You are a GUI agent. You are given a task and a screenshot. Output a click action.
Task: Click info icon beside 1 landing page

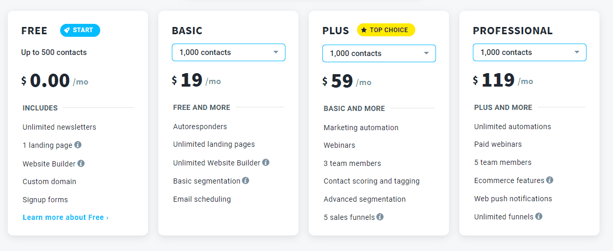[x=78, y=145]
